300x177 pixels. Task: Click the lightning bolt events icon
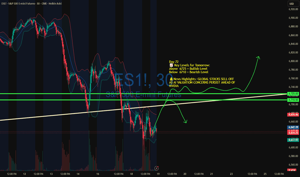pos(157,168)
